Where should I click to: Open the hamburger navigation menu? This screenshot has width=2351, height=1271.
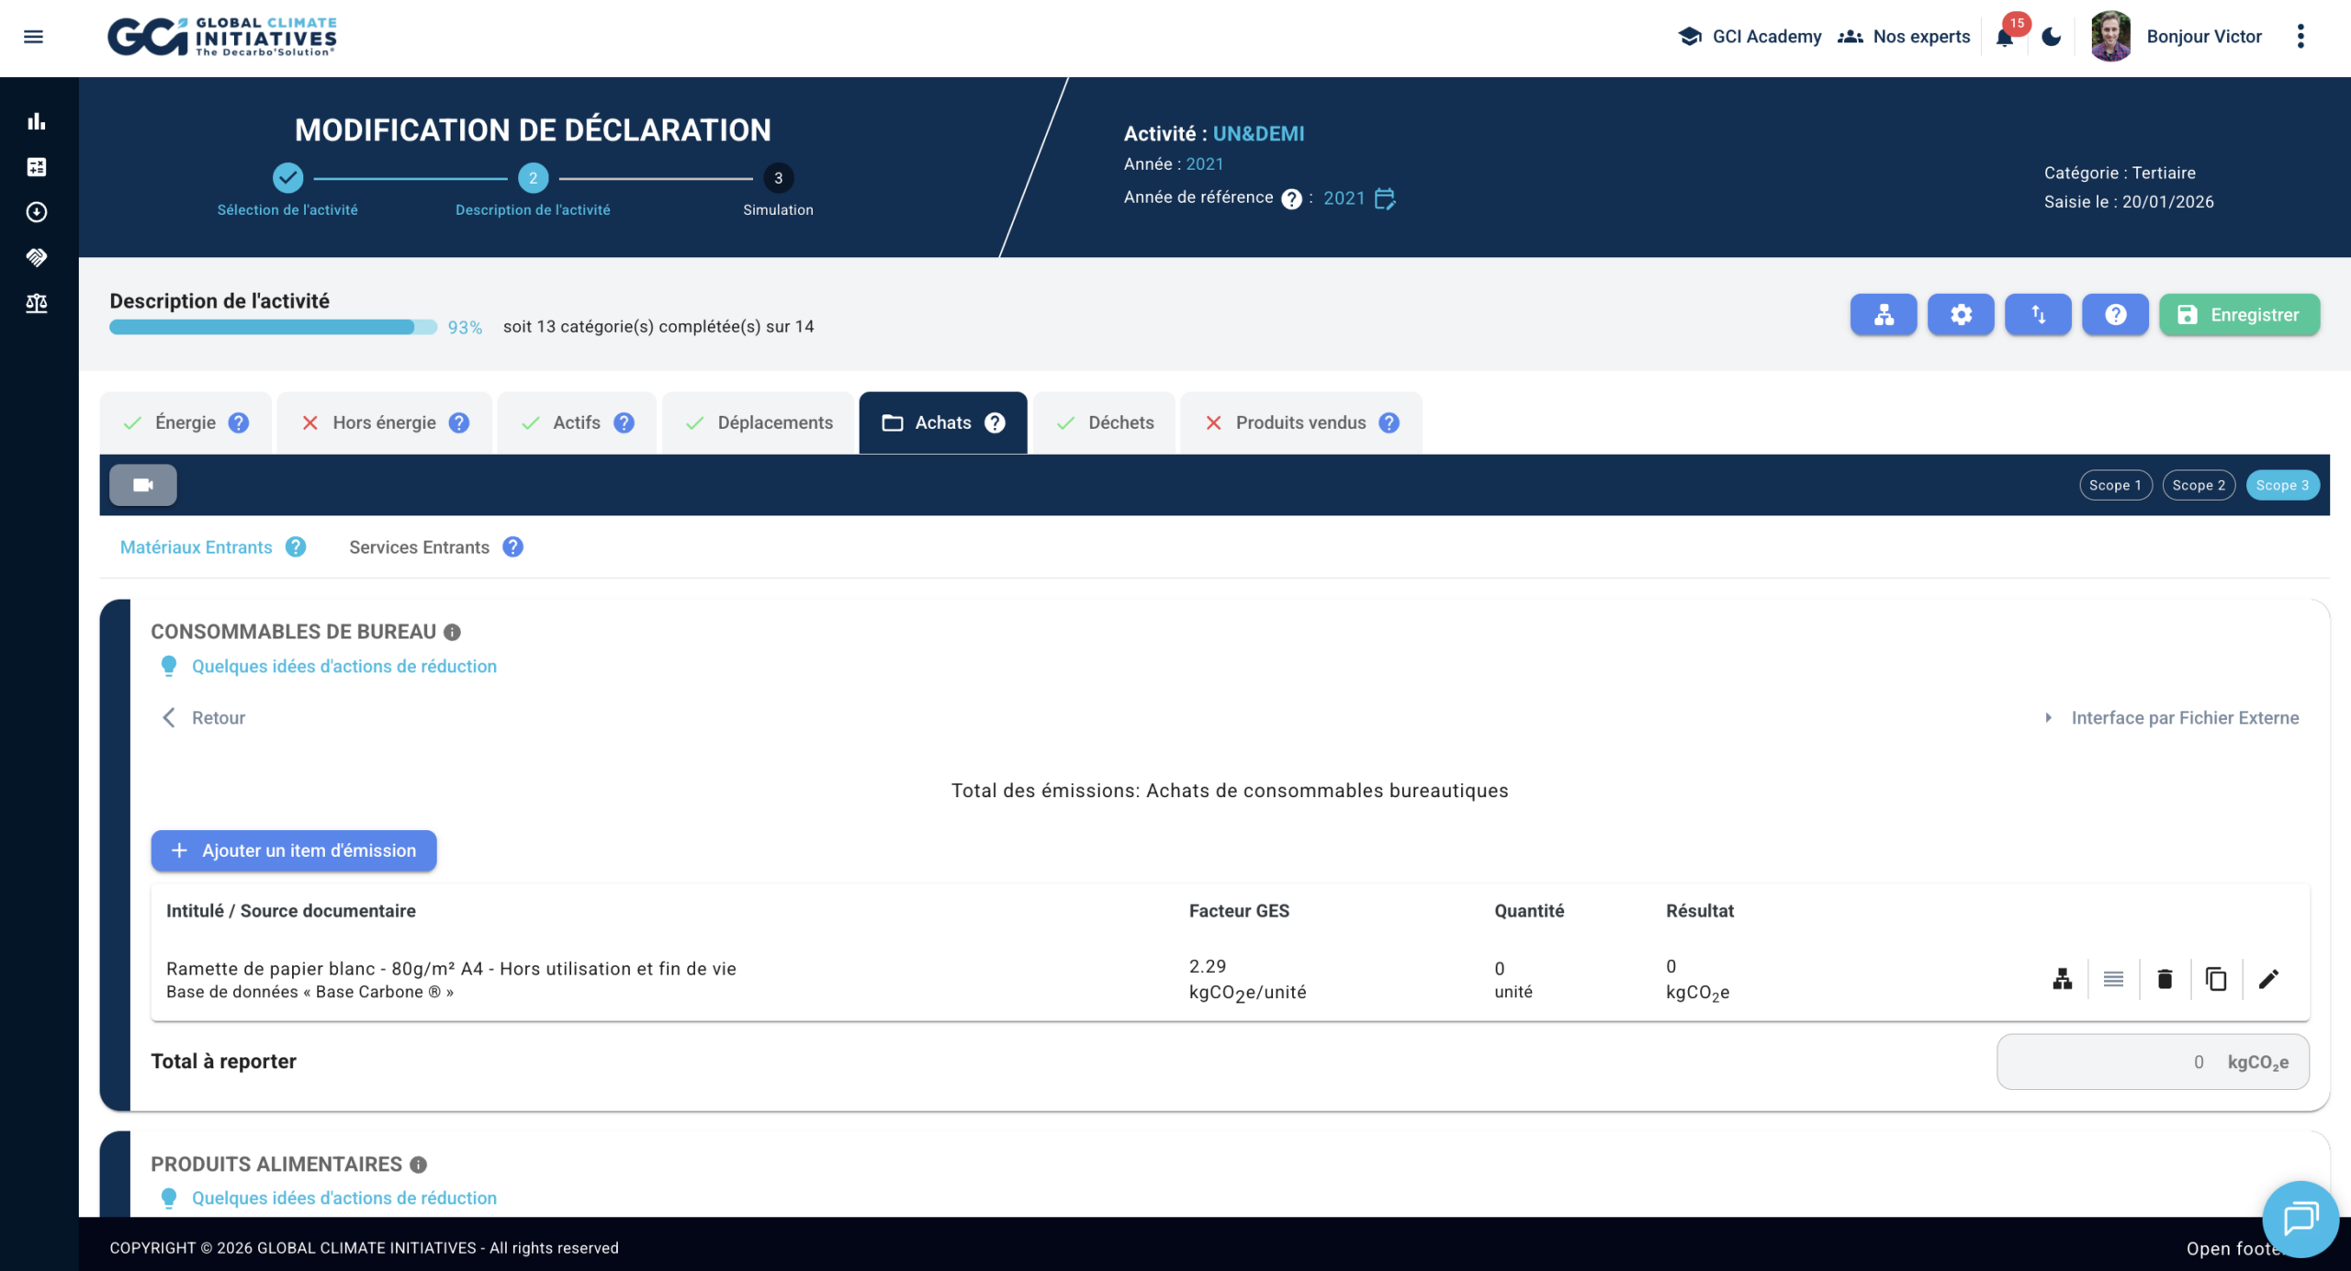pos(33,37)
